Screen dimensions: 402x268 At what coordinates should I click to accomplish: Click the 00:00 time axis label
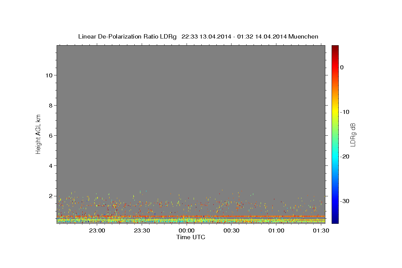click(x=187, y=231)
